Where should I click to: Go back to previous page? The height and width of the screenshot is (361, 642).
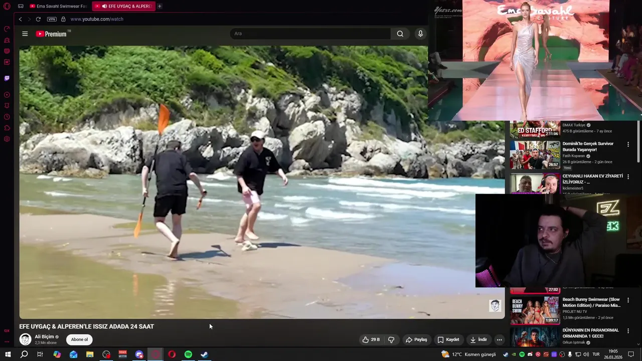[20, 19]
